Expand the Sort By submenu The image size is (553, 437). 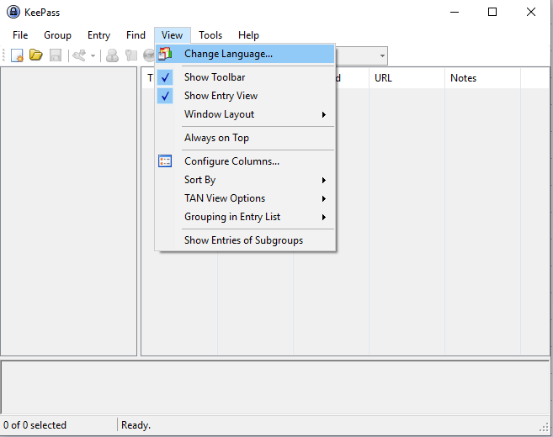[245, 180]
